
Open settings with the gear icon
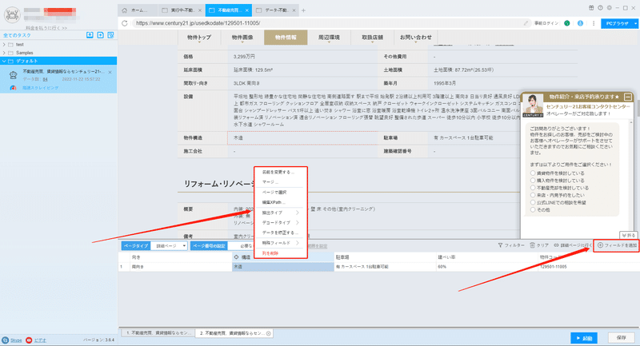coord(610,8)
